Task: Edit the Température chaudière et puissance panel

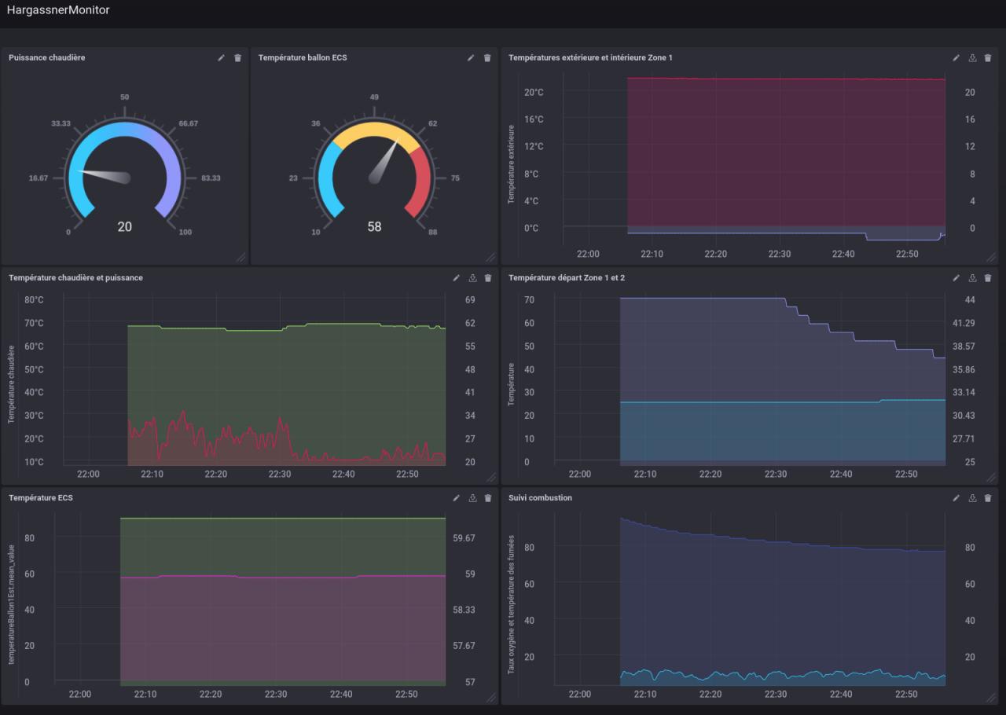Action: pyautogui.click(x=457, y=277)
